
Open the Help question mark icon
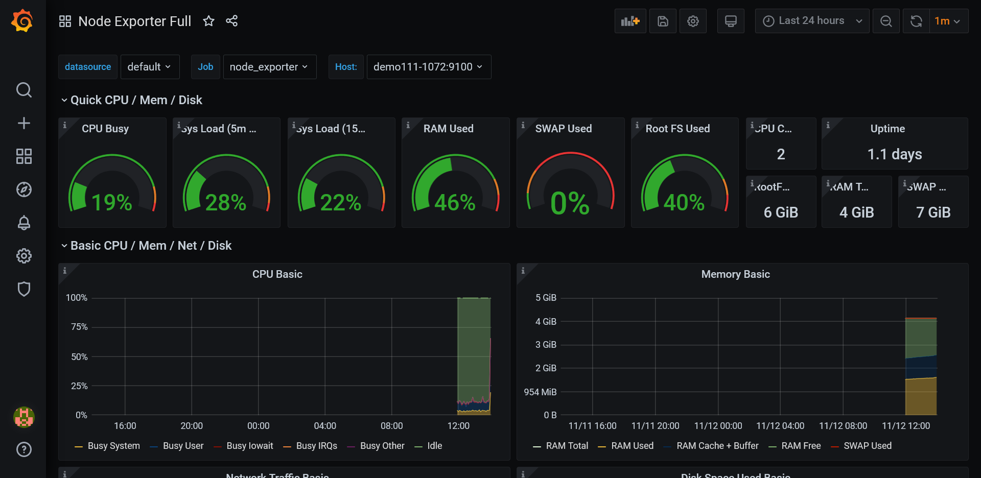[24, 449]
